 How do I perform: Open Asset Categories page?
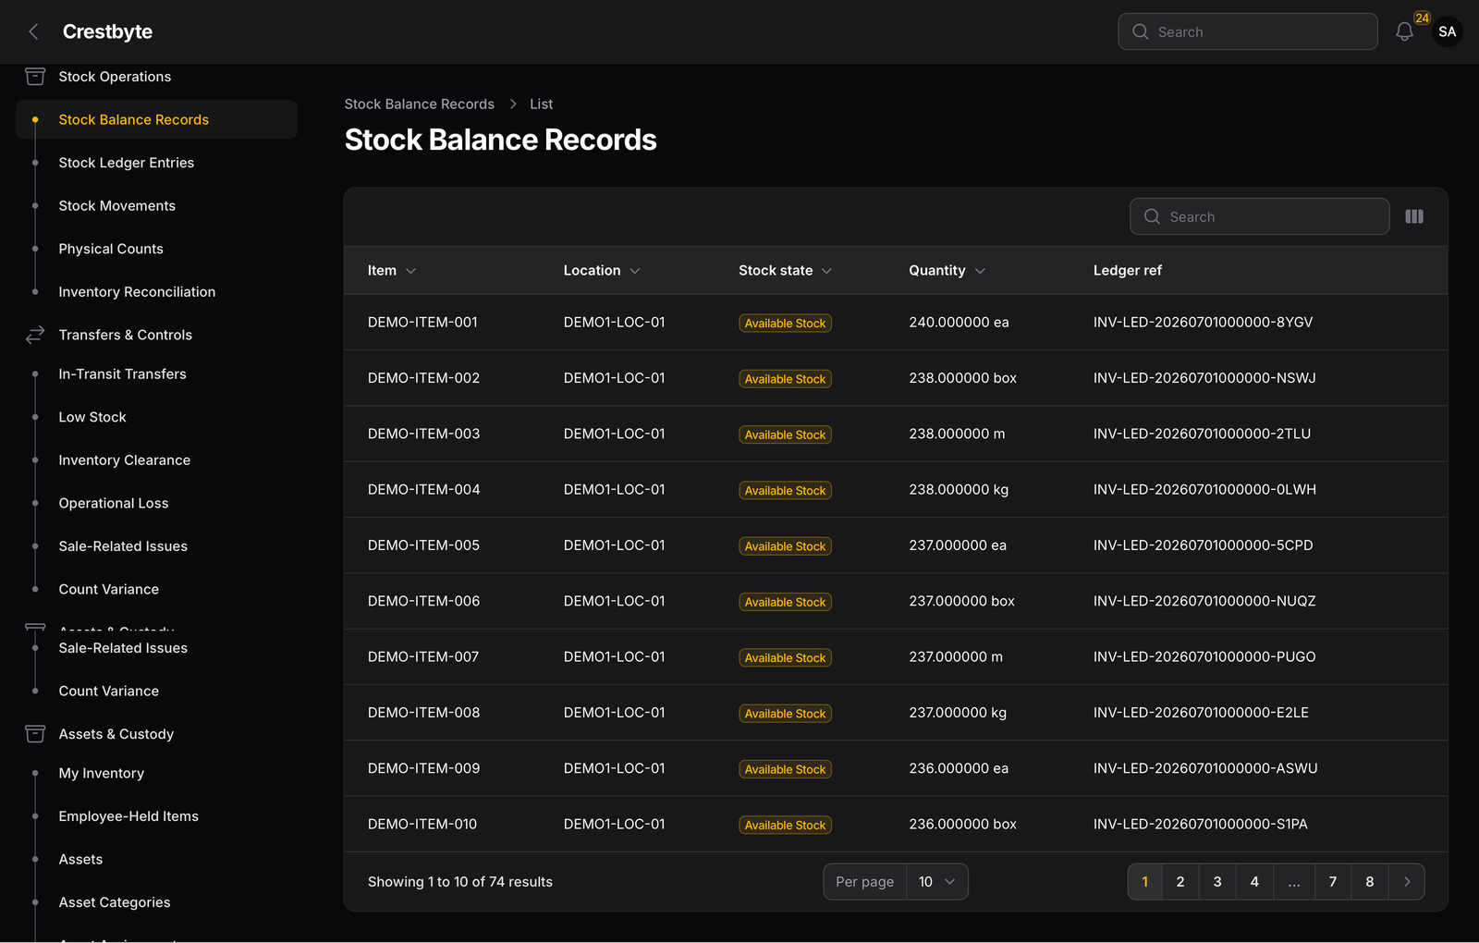[x=115, y=902]
